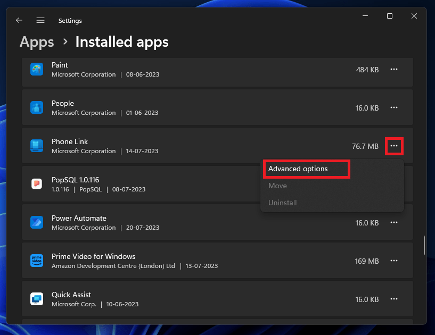Click the Power Automate app icon
The width and height of the screenshot is (435, 335).
[x=37, y=222]
